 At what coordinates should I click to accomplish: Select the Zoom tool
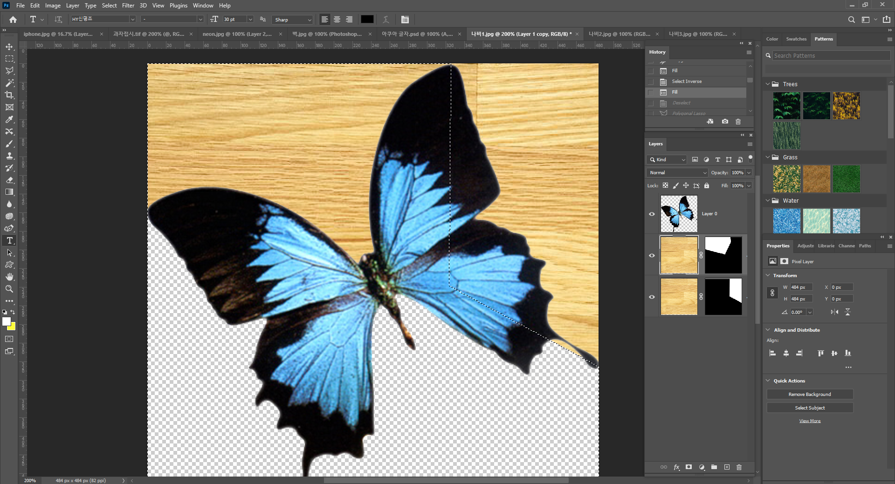9,289
